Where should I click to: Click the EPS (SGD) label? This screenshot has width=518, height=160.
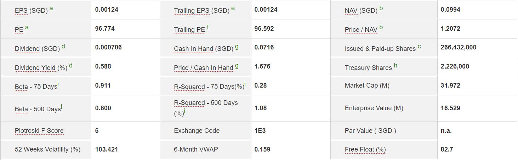tap(31, 11)
